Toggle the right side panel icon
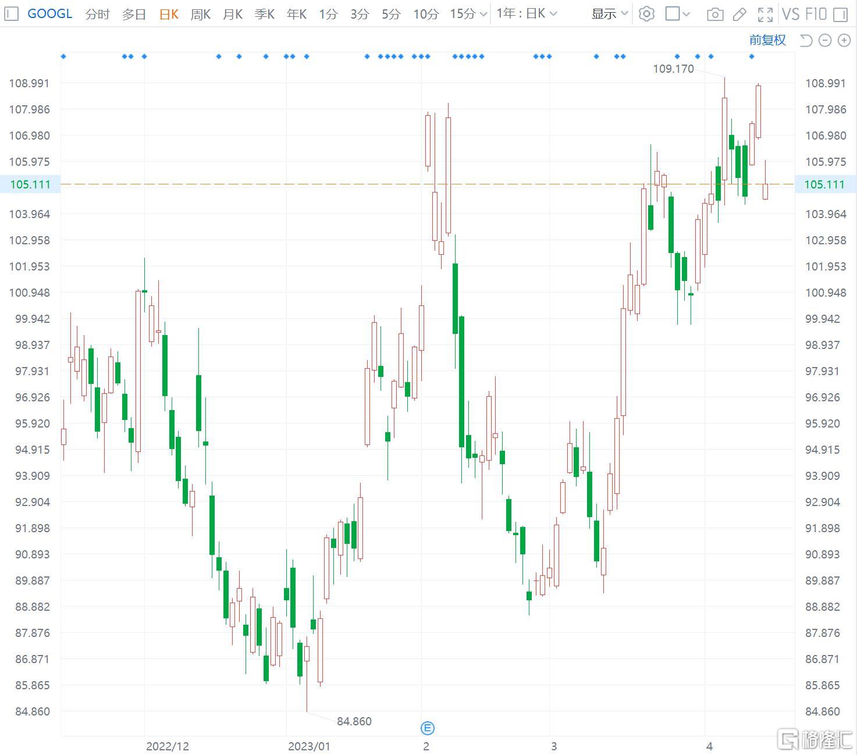The width and height of the screenshot is (857, 755). tap(841, 14)
